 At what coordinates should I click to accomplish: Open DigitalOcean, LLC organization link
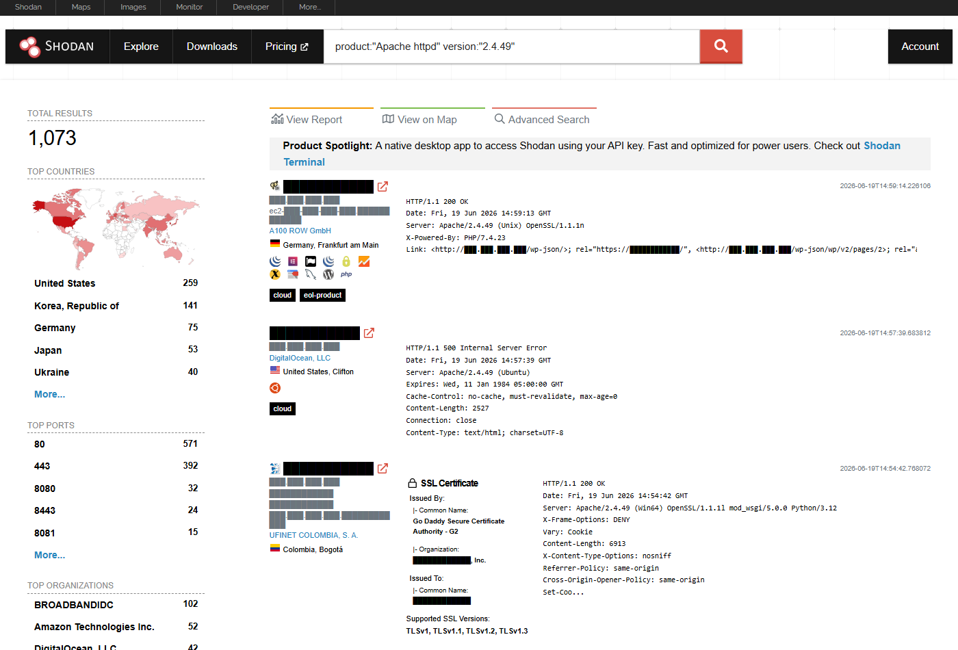point(300,358)
